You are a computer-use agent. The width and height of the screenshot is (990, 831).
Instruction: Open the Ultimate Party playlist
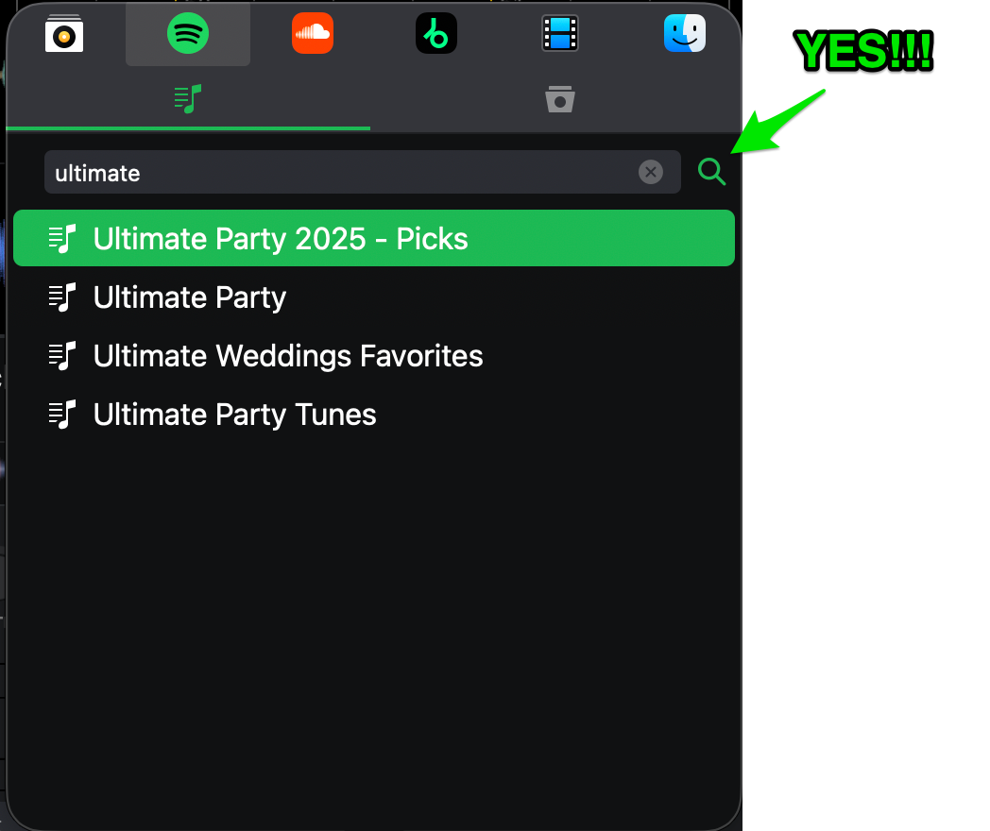(374, 297)
